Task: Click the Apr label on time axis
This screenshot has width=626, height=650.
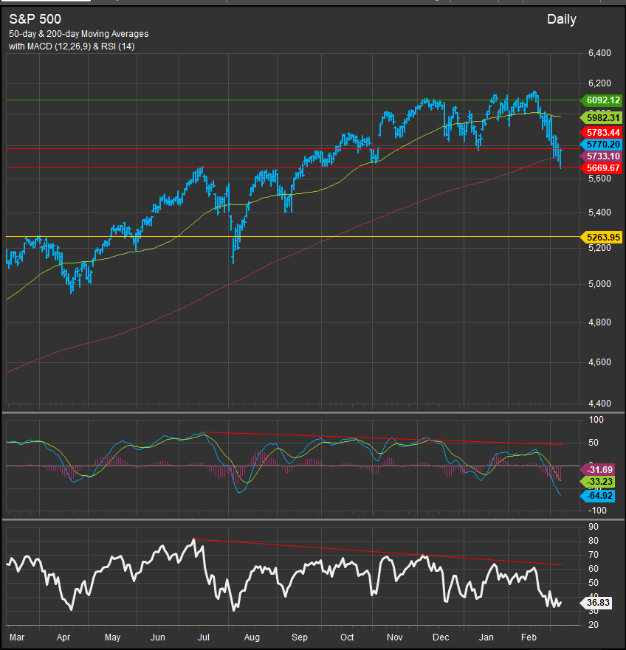Action: point(63,637)
